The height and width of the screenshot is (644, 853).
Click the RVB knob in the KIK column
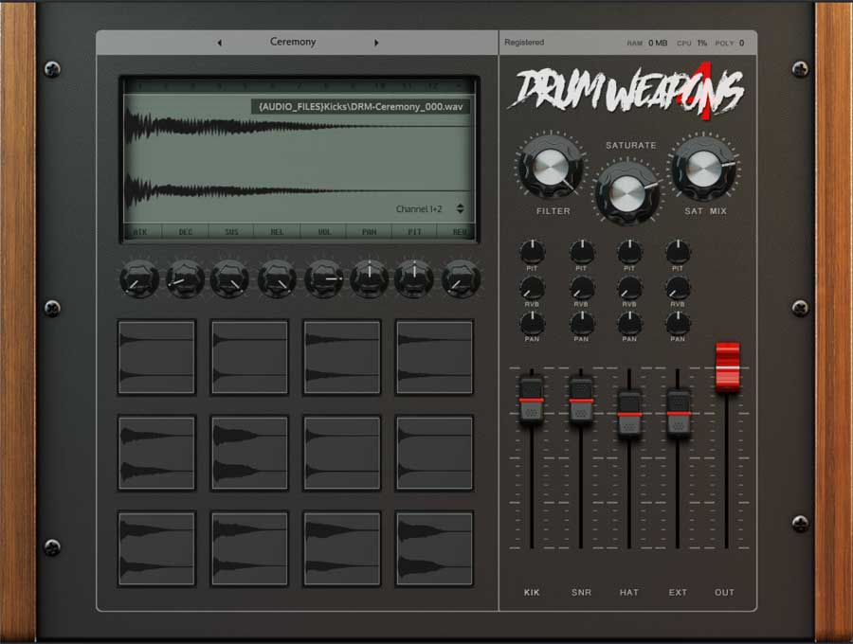[x=532, y=288]
